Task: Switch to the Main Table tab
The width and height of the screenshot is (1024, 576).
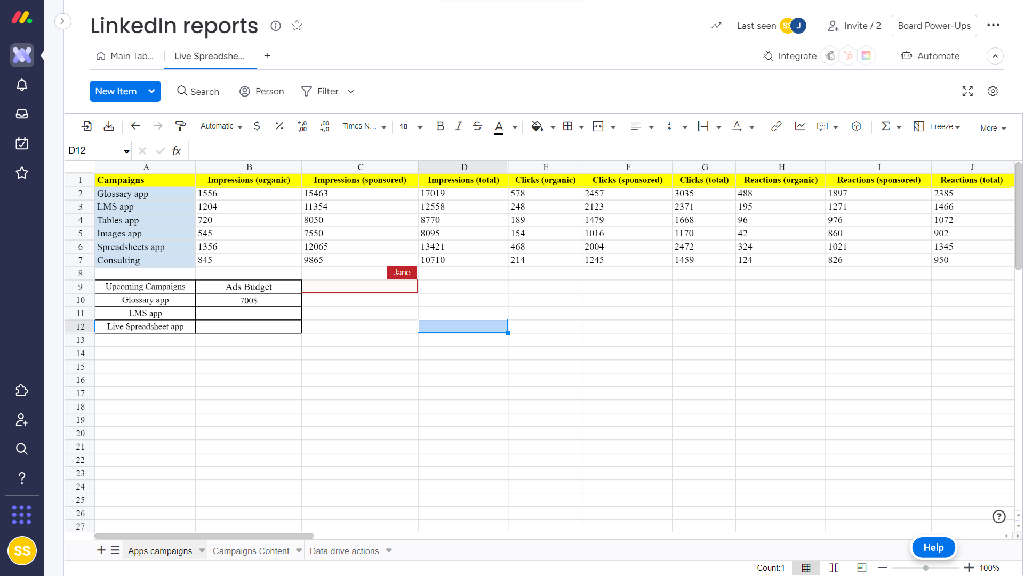Action: (125, 56)
